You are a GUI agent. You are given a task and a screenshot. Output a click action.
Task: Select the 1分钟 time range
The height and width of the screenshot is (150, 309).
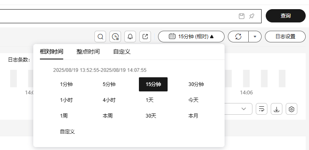(x=67, y=84)
